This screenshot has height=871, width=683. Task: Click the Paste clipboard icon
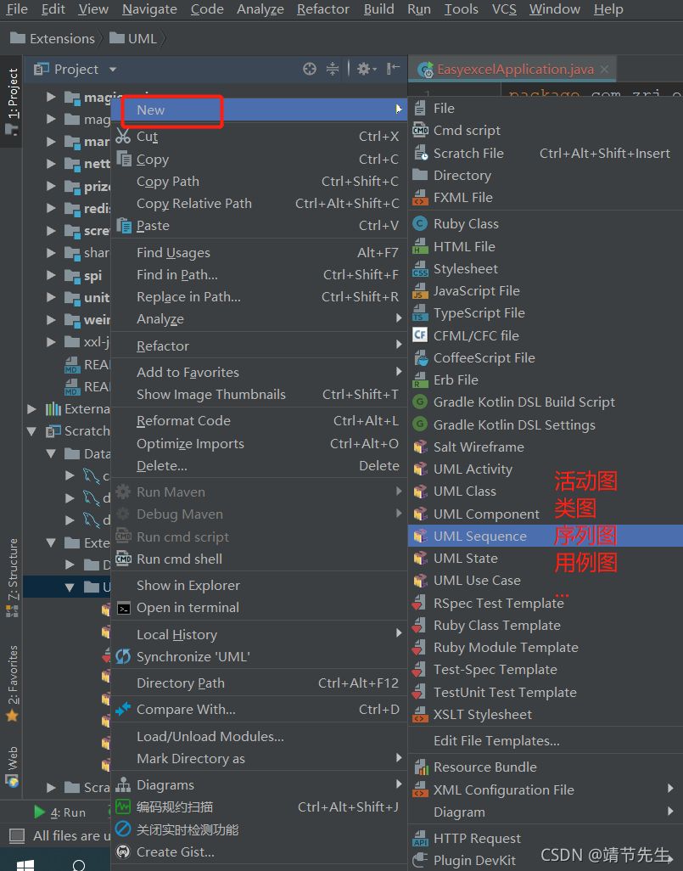click(x=123, y=226)
